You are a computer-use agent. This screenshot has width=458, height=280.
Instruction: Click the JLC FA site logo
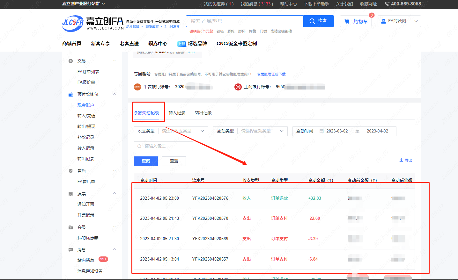(92, 23)
